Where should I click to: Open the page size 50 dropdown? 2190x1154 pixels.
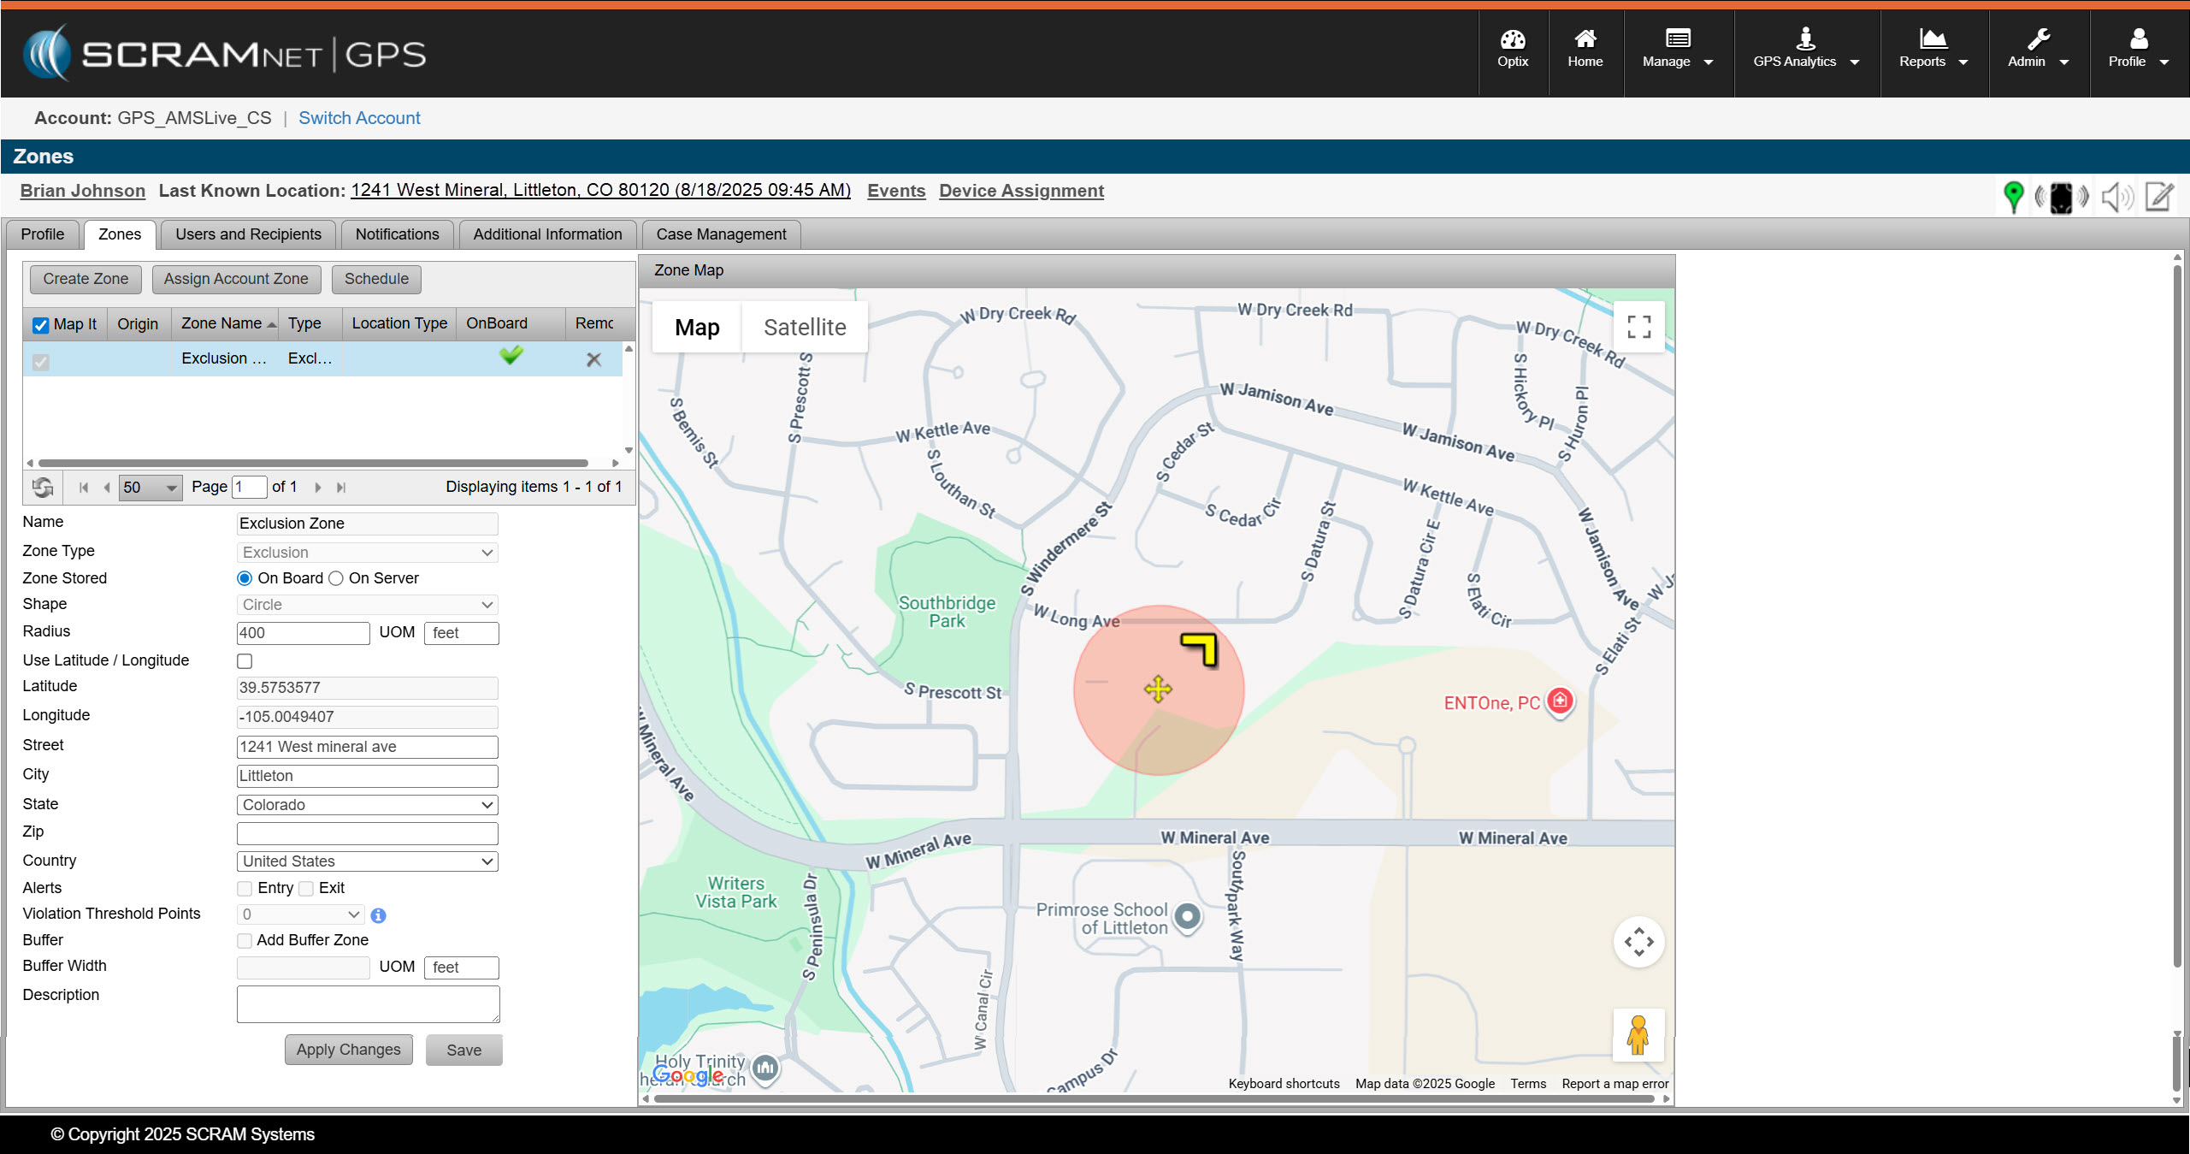coord(150,488)
